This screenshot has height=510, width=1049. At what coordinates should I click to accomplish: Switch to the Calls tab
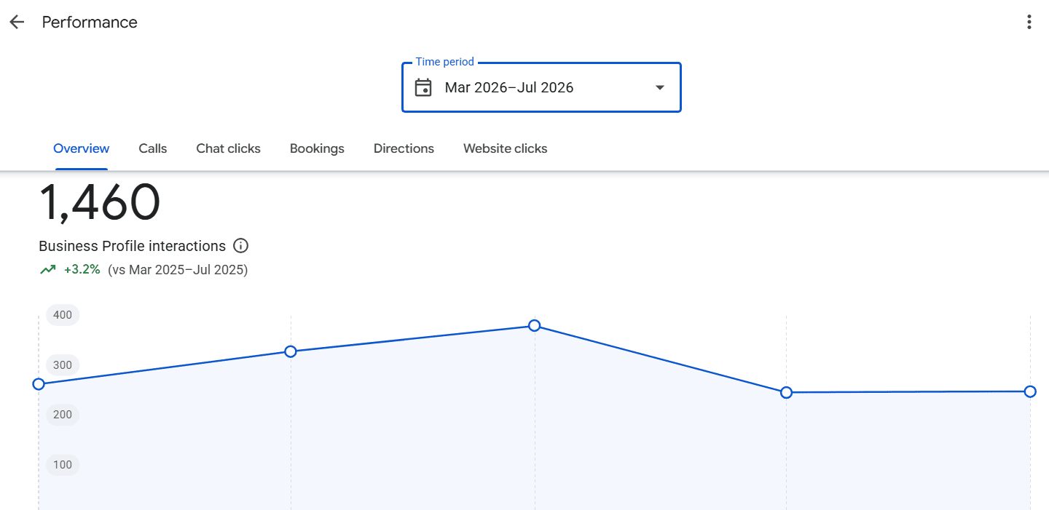[x=153, y=148]
